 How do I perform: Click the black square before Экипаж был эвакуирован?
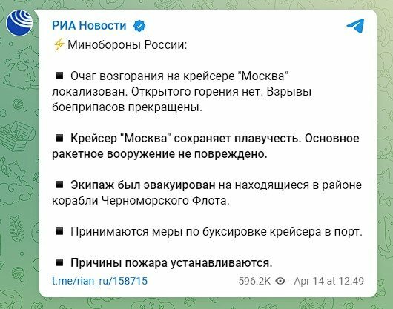[x=59, y=185]
